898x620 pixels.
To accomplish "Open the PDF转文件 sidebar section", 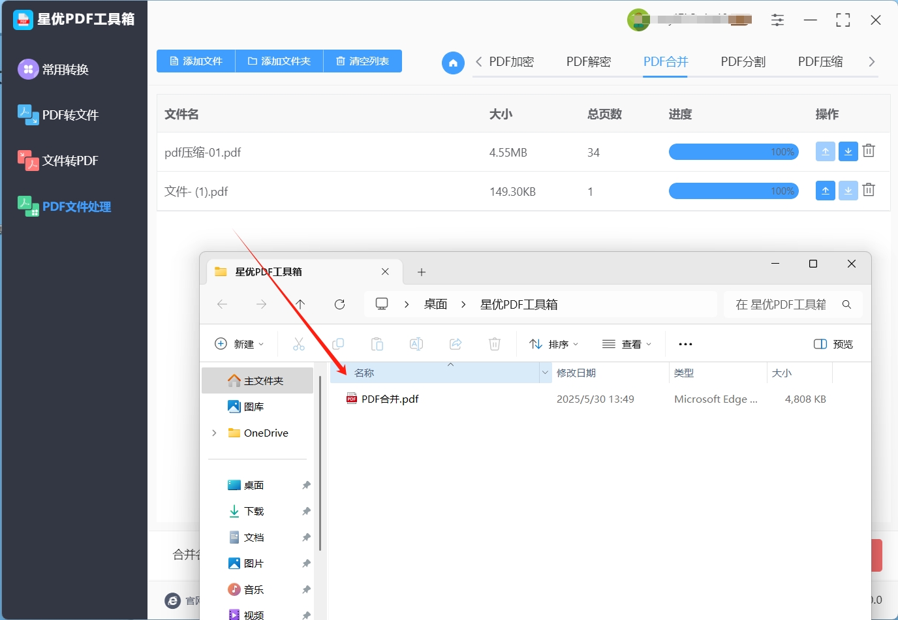I will coord(58,115).
